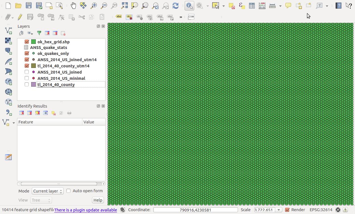Click the yellow abc Layer Labeling icon
Viewport: 355px width, 214px height.
click(x=119, y=17)
